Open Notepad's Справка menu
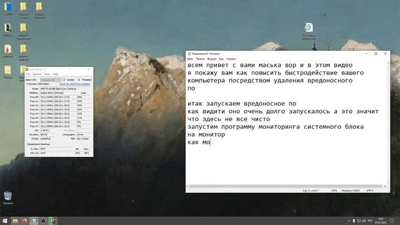The height and width of the screenshot is (225, 400). [x=231, y=59]
